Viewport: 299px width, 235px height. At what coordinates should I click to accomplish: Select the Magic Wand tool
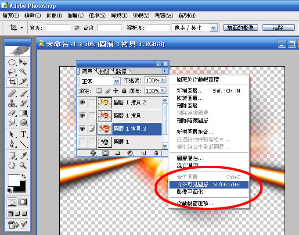[x=24, y=72]
